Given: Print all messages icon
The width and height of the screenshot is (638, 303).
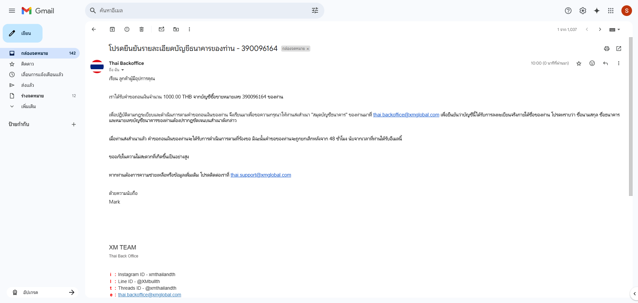Looking at the screenshot, I should pos(607,49).
